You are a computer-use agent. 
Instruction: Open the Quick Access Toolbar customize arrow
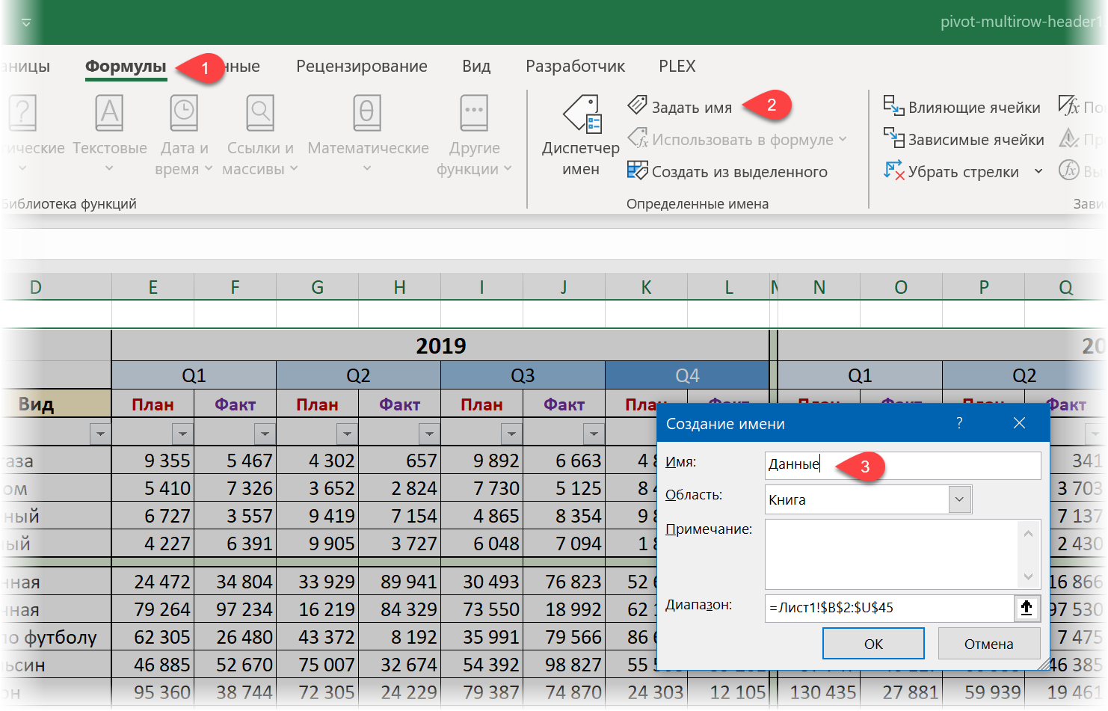tap(26, 22)
